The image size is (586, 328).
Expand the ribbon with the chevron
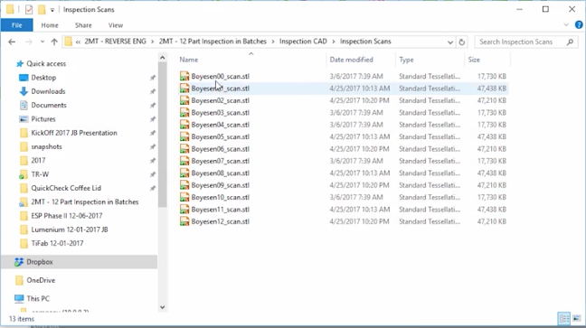pyautogui.click(x=566, y=25)
